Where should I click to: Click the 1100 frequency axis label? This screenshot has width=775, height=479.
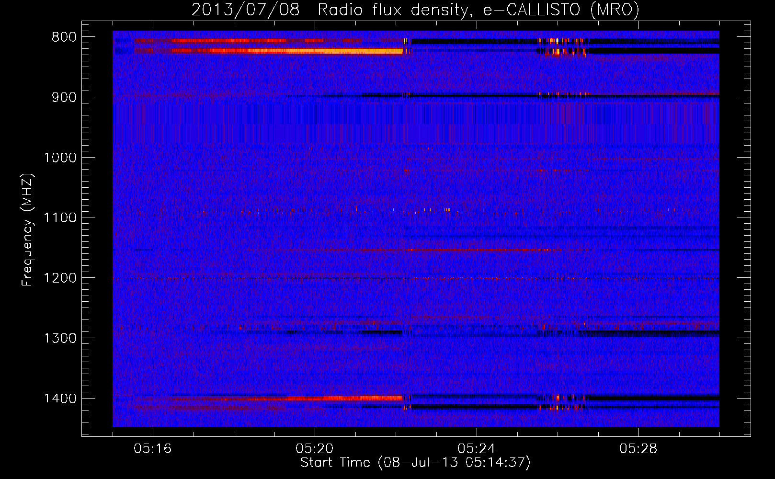[x=60, y=218]
